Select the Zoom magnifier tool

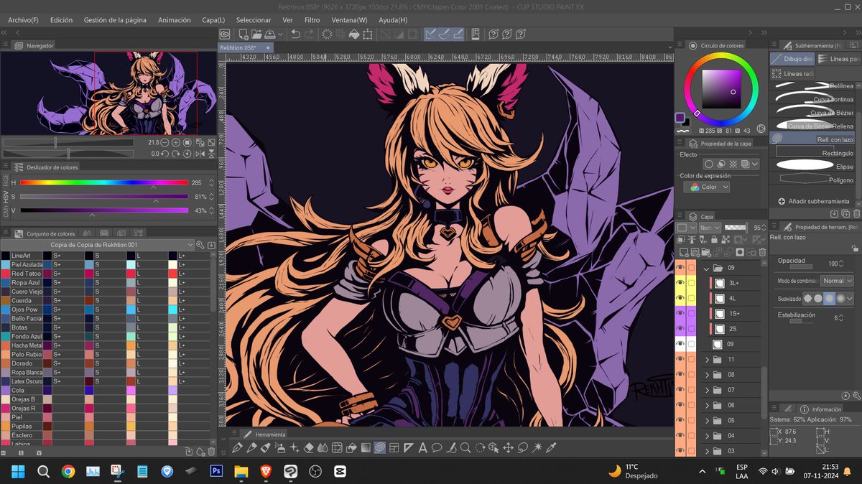click(x=465, y=447)
